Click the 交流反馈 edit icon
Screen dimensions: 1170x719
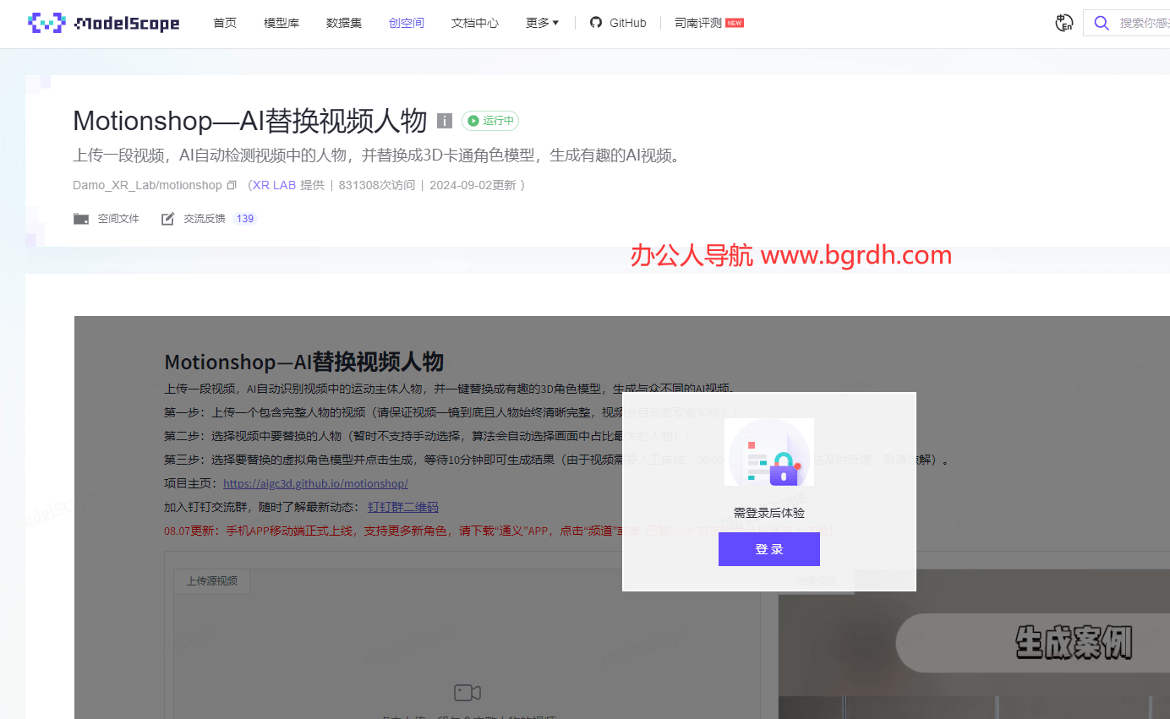tap(167, 219)
